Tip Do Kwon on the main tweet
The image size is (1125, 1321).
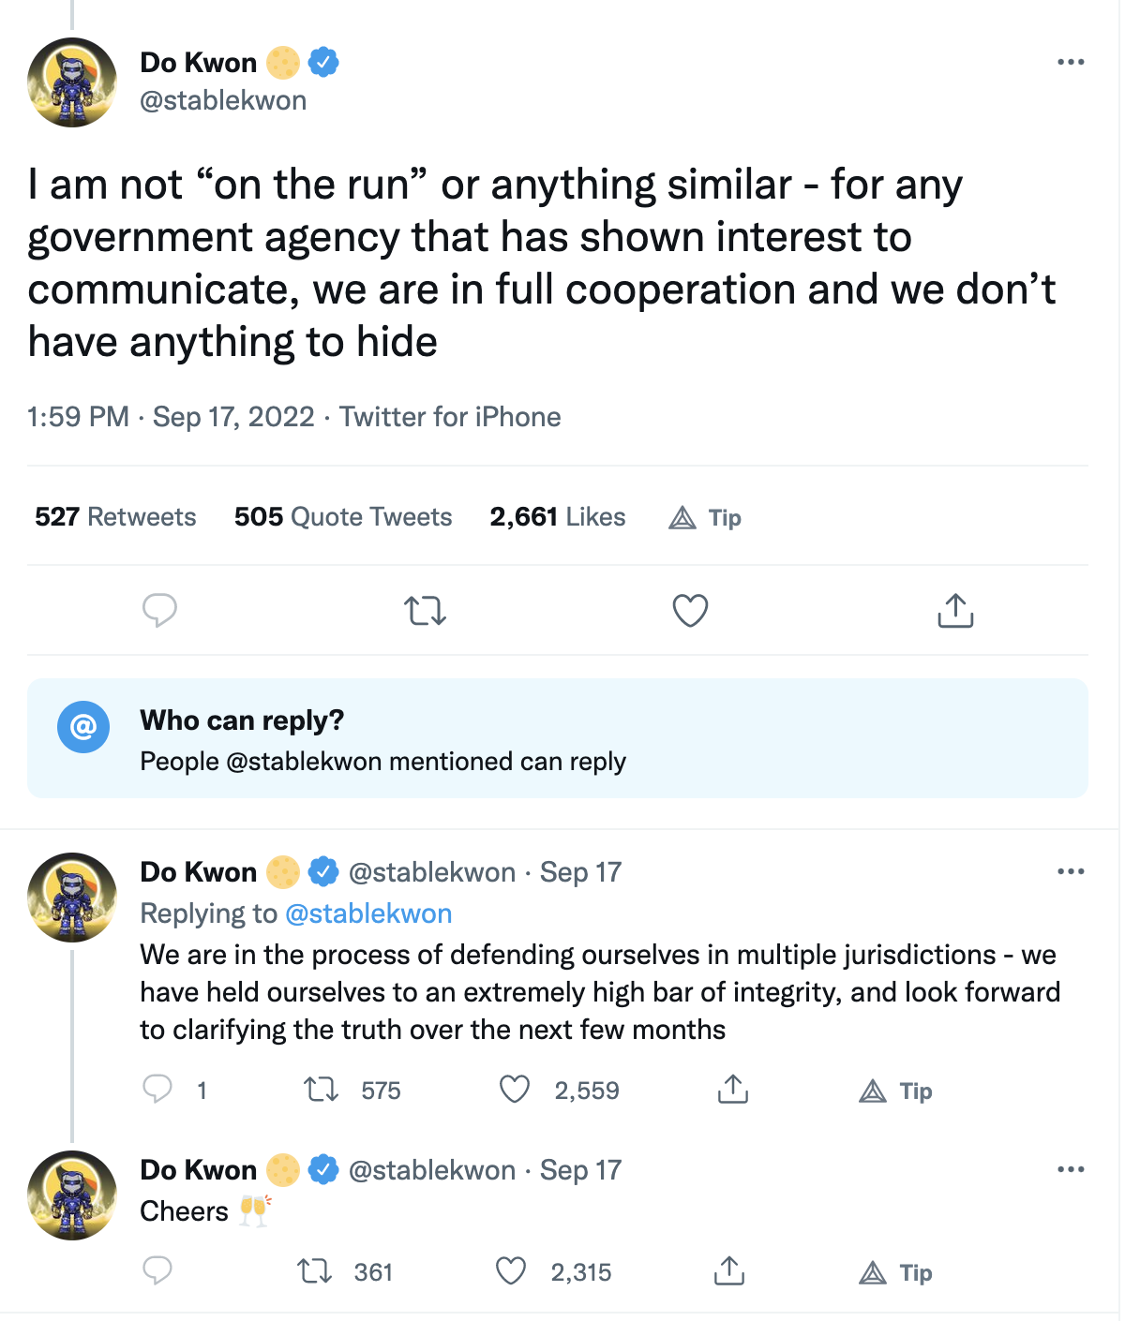[x=706, y=518]
